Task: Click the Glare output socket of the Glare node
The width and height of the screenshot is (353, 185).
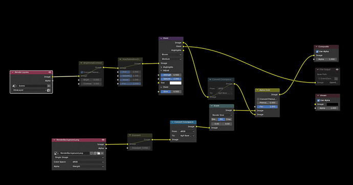Action: (x=184, y=46)
